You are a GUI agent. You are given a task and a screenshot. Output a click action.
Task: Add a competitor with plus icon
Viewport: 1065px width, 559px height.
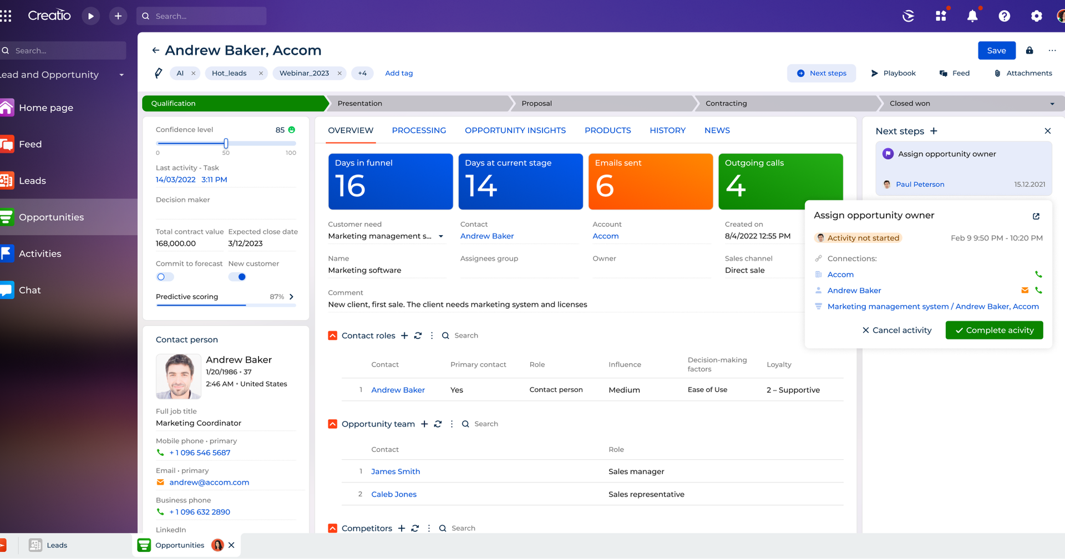pos(402,528)
